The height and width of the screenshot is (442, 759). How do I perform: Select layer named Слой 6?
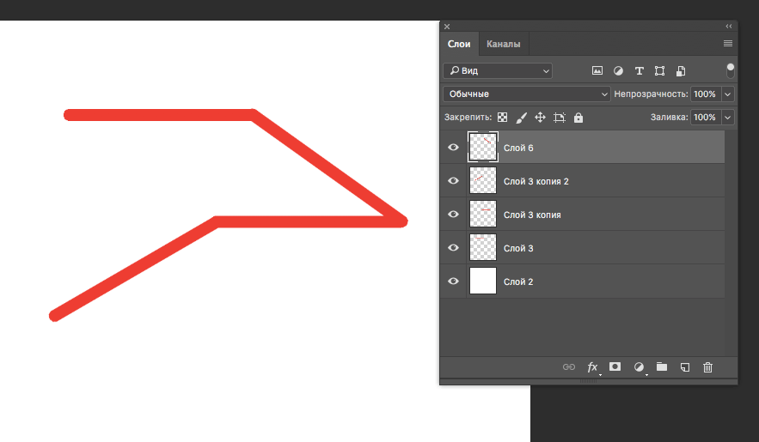[518, 148]
